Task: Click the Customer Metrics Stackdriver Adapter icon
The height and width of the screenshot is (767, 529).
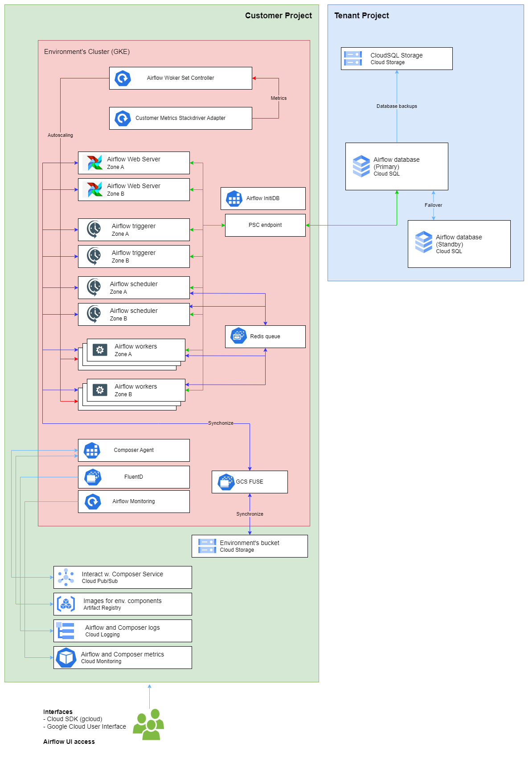Action: tap(123, 119)
